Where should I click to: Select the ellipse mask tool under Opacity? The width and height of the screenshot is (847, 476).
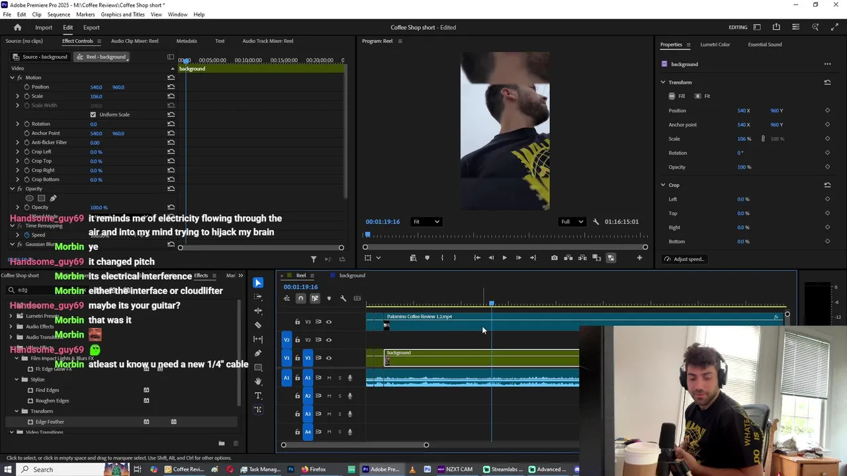pos(29,198)
